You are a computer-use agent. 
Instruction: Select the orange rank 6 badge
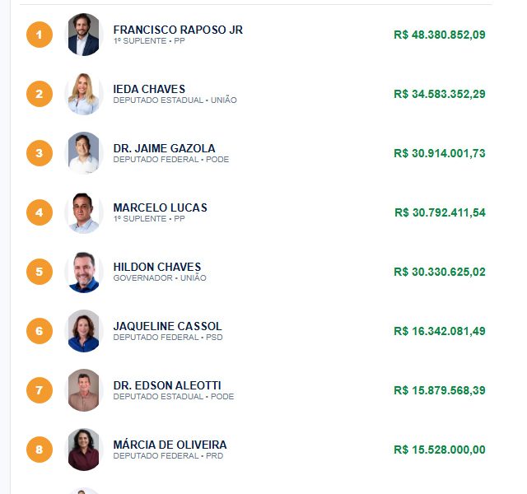tap(40, 331)
